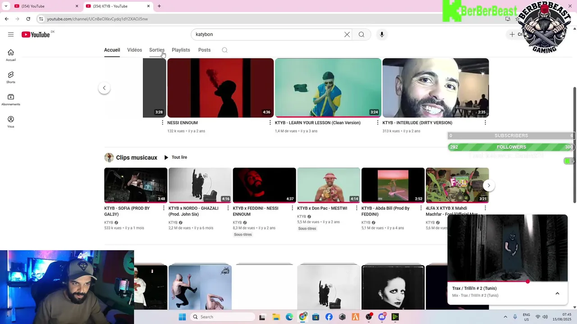Screen dimensions: 577x324
Task: Open the MESTWI video thumbnail
Action: [329, 185]
